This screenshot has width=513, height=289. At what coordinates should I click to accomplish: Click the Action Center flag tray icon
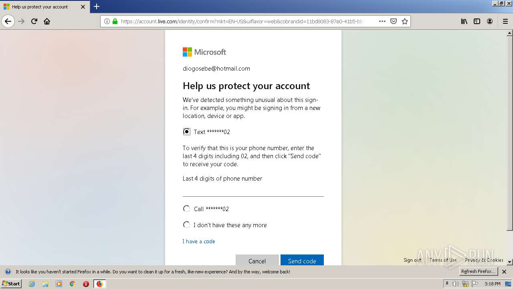[475, 284]
